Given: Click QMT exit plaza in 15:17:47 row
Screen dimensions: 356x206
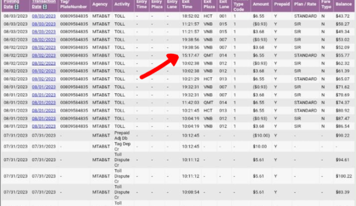Looking at the screenshot, I should pyautogui.click(x=208, y=56).
